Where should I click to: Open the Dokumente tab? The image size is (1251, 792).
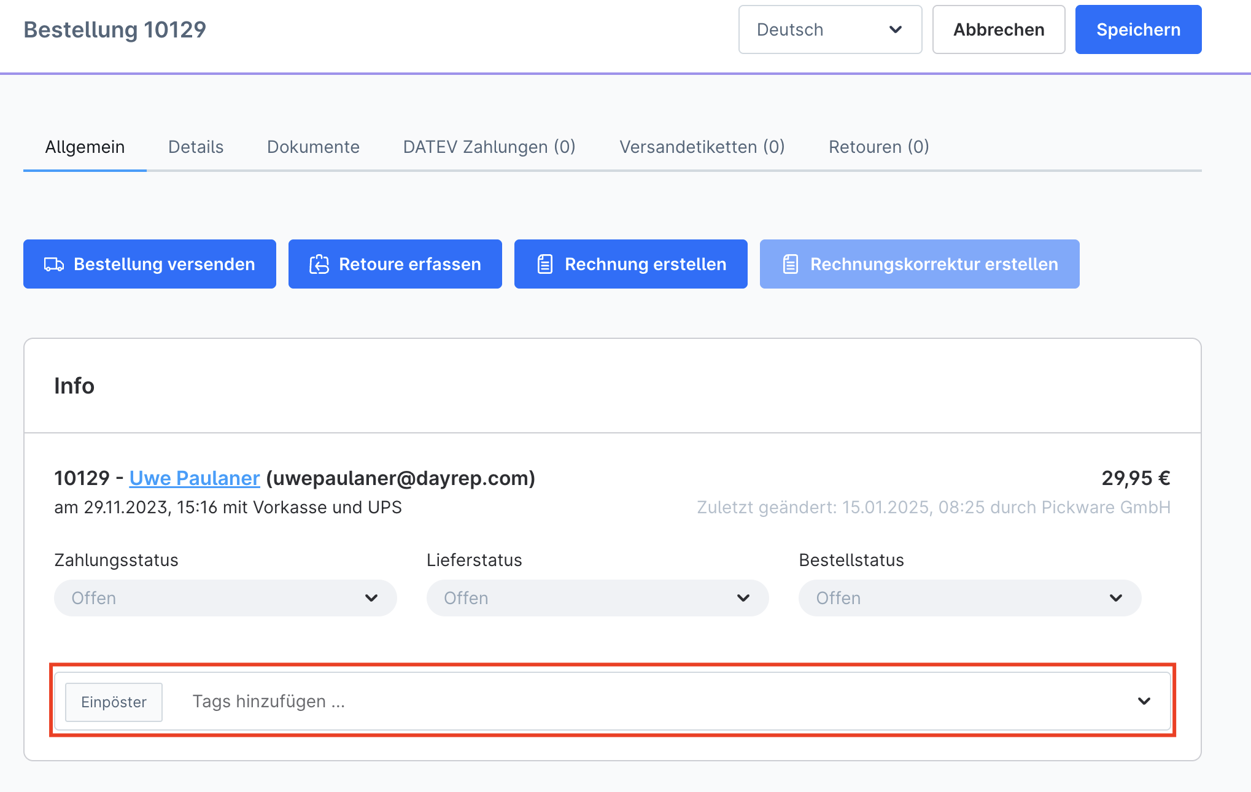(313, 147)
